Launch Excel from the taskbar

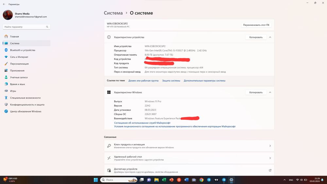tap(164, 180)
